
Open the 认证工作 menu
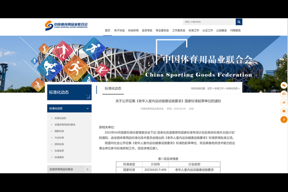click(x=207, y=31)
